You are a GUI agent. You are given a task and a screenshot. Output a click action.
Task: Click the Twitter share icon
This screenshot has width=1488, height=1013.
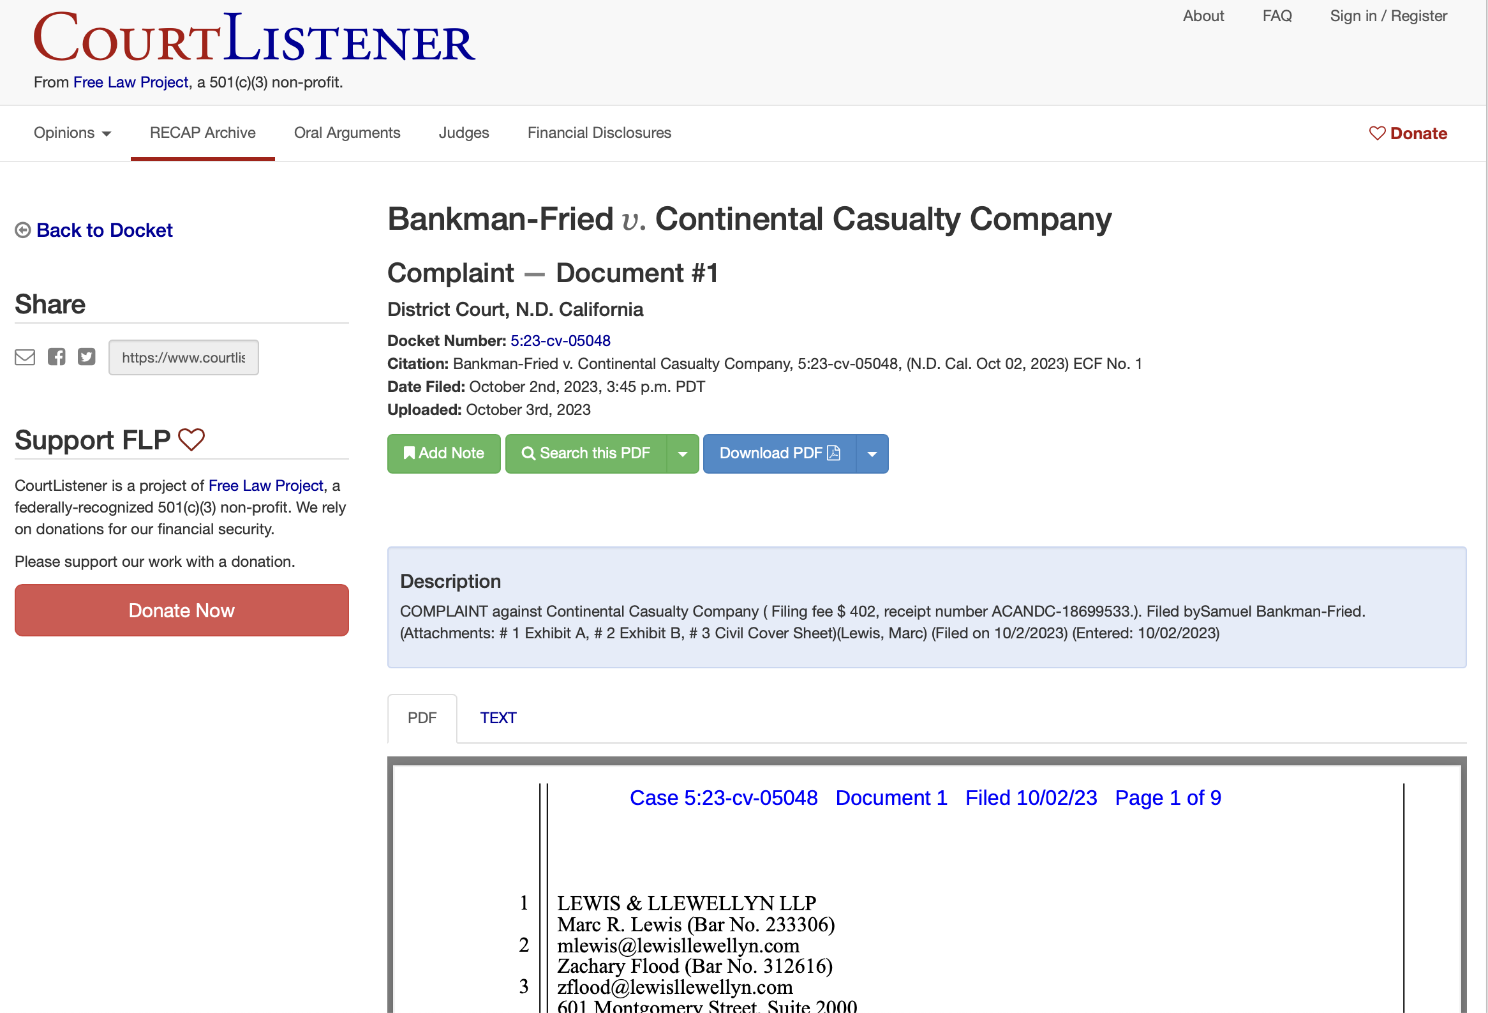click(86, 356)
